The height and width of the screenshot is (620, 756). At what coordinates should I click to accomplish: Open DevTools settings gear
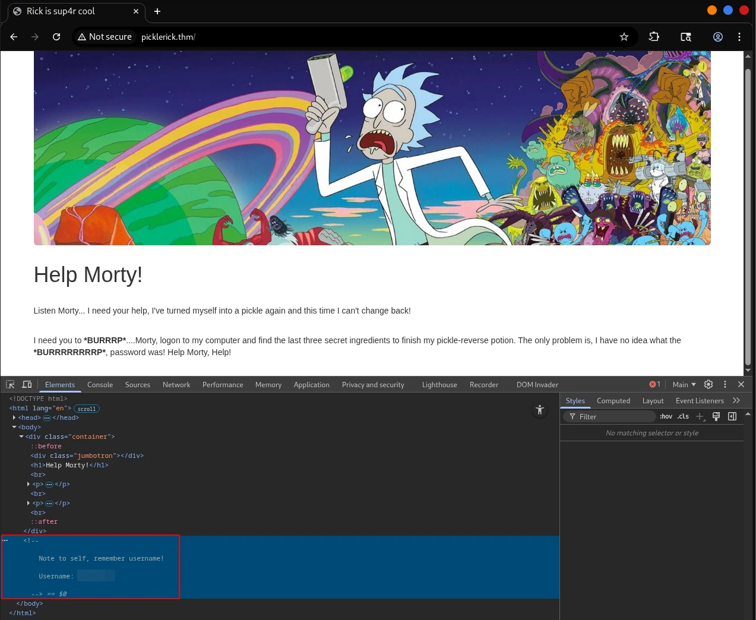pyautogui.click(x=708, y=384)
